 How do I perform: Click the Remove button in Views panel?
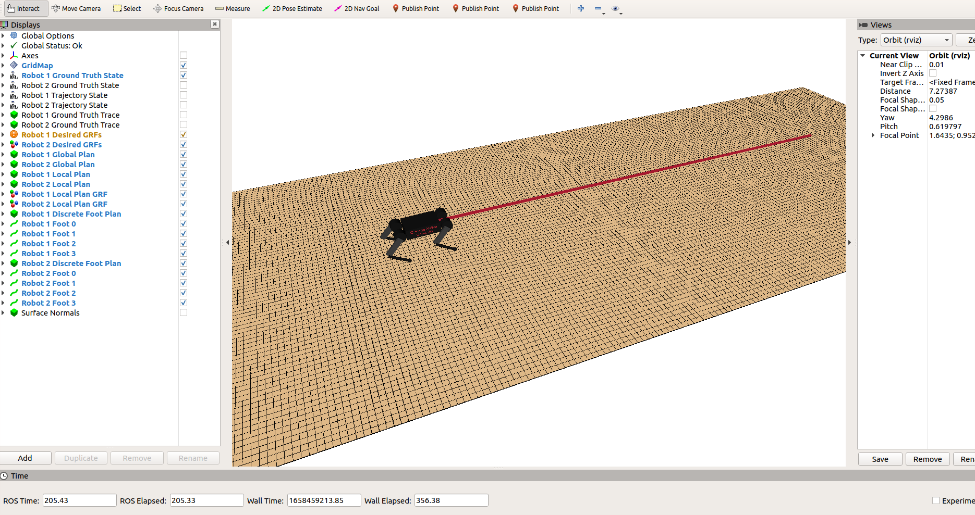coord(928,459)
